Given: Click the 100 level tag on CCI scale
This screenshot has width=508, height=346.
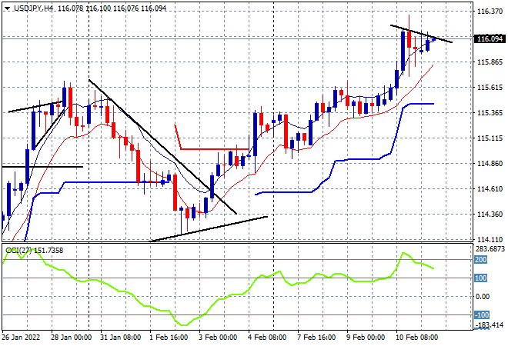Looking at the screenshot, I should coord(481,278).
